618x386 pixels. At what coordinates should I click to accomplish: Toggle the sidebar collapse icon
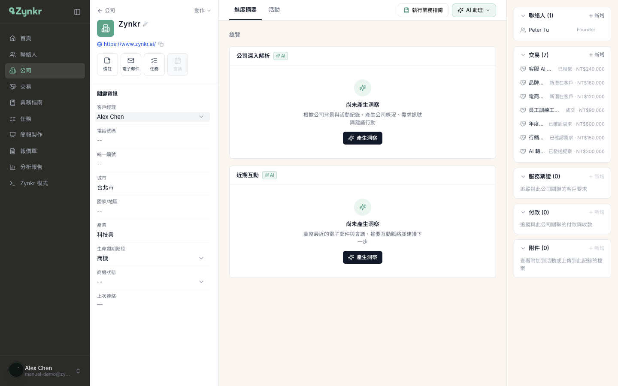tap(77, 12)
